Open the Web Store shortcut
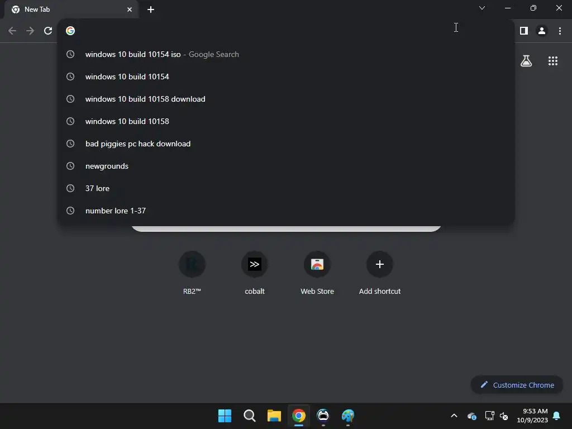The image size is (572, 429). click(317, 273)
